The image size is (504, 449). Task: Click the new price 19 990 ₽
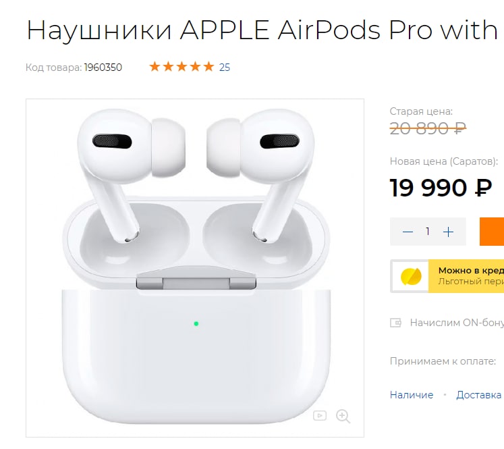(x=441, y=188)
